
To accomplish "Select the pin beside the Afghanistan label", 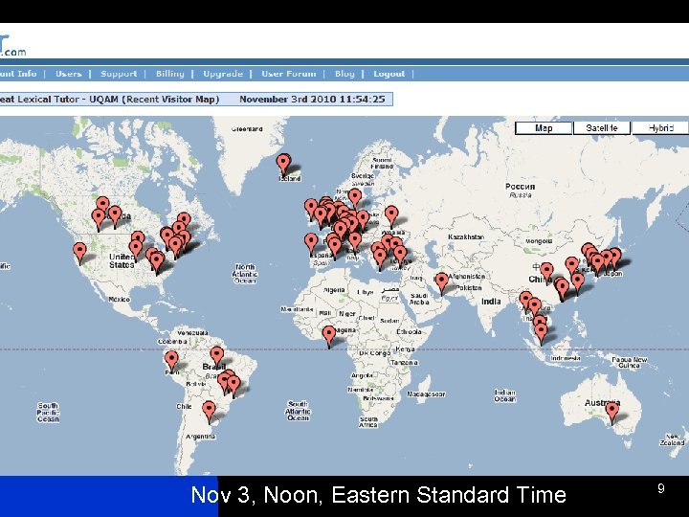I will click(x=441, y=283).
